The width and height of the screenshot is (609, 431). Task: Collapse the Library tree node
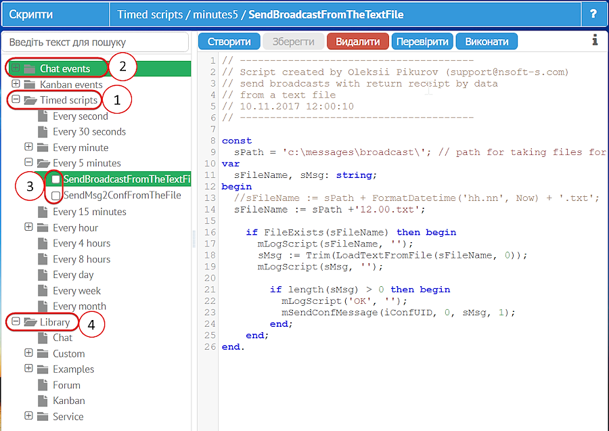pos(16,322)
